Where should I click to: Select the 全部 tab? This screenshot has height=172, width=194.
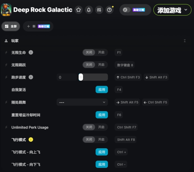pyautogui.click(x=11, y=26)
